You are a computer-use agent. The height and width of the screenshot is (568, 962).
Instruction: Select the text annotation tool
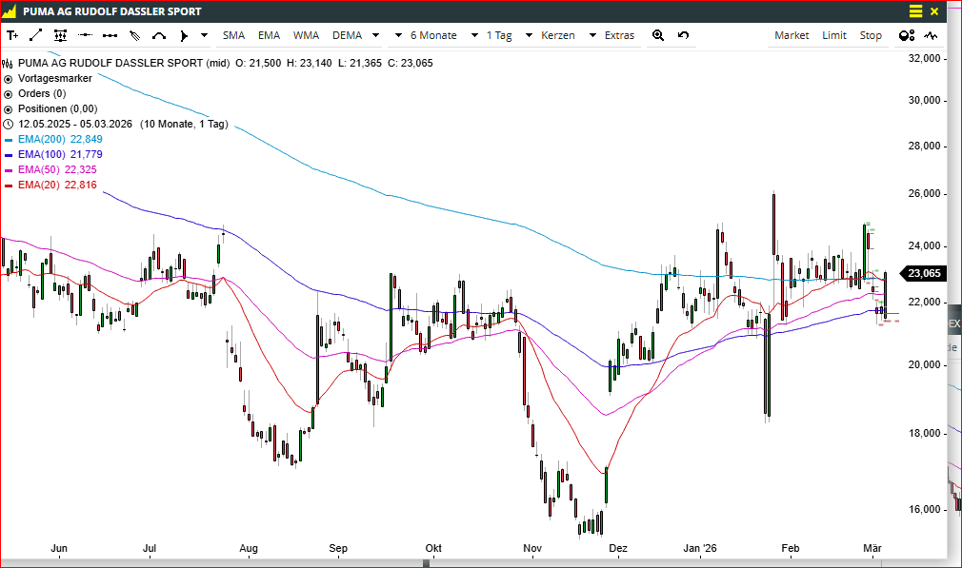pos(12,35)
